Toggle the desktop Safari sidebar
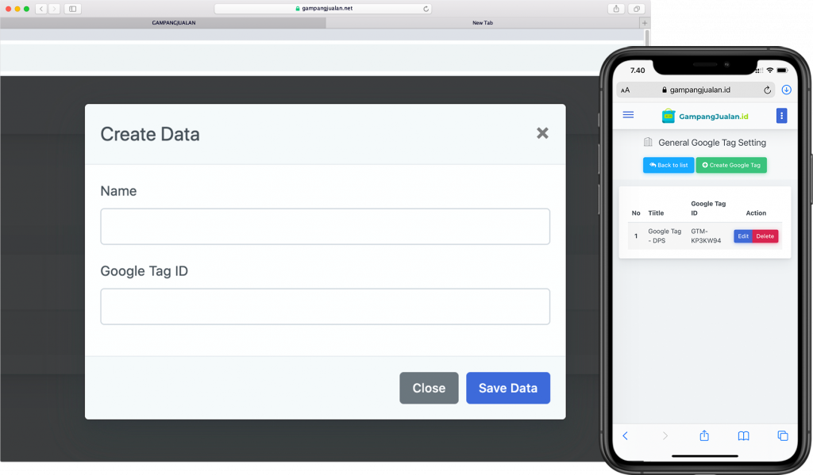Screen dimensions: 813x475 tap(72, 9)
